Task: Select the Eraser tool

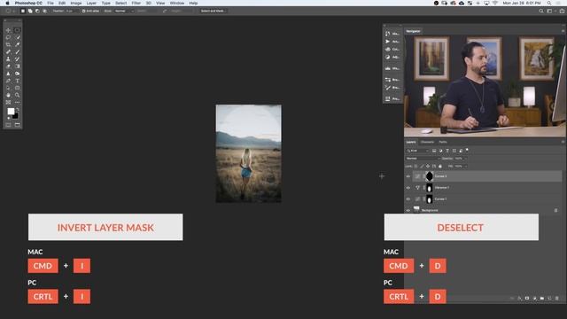Action: [8, 66]
